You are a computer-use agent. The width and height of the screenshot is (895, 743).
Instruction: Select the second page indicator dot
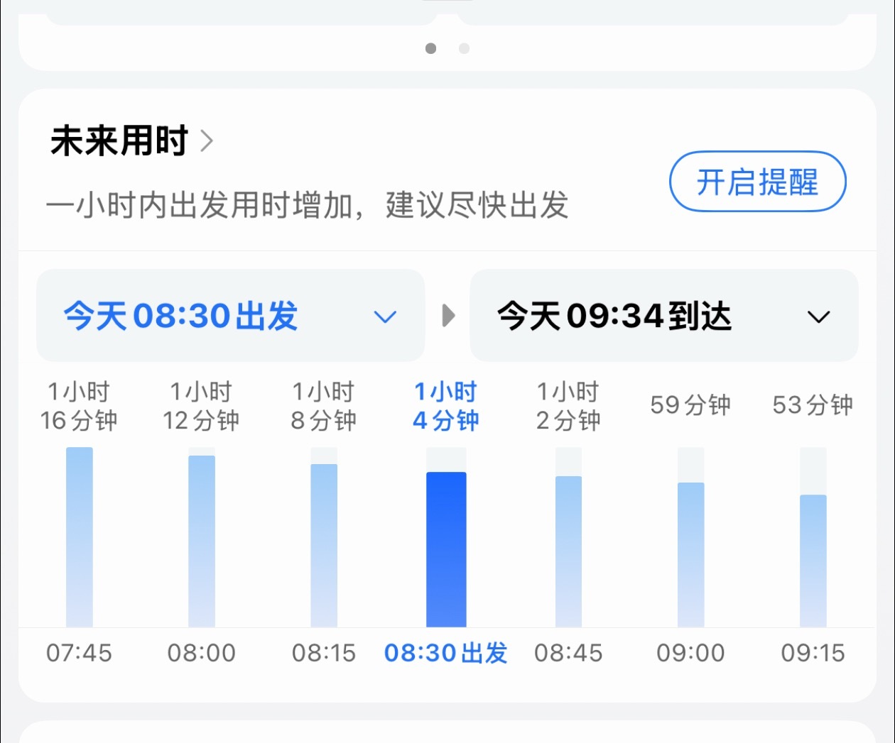464,48
